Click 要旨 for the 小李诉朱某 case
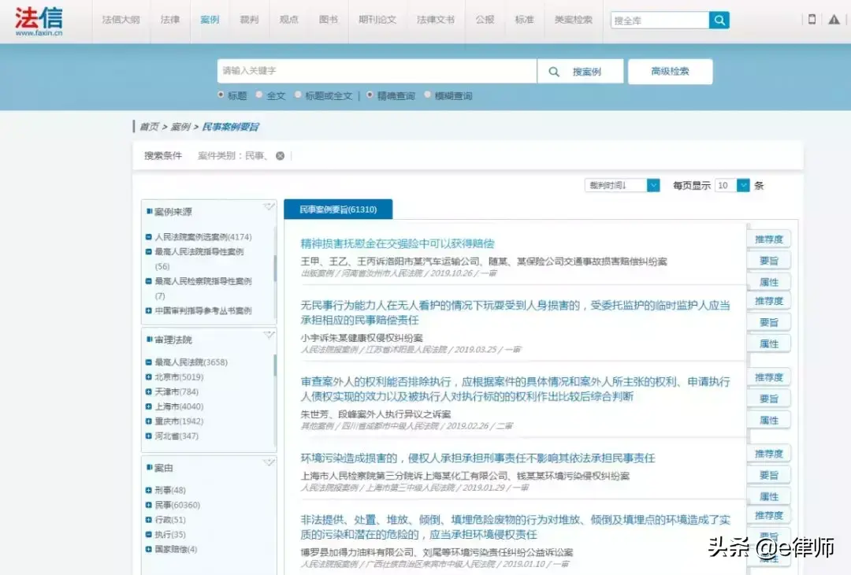851x575 pixels. (x=768, y=323)
